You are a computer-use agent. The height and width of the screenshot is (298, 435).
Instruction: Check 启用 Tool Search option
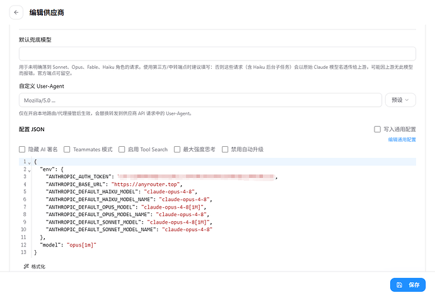[122, 149]
